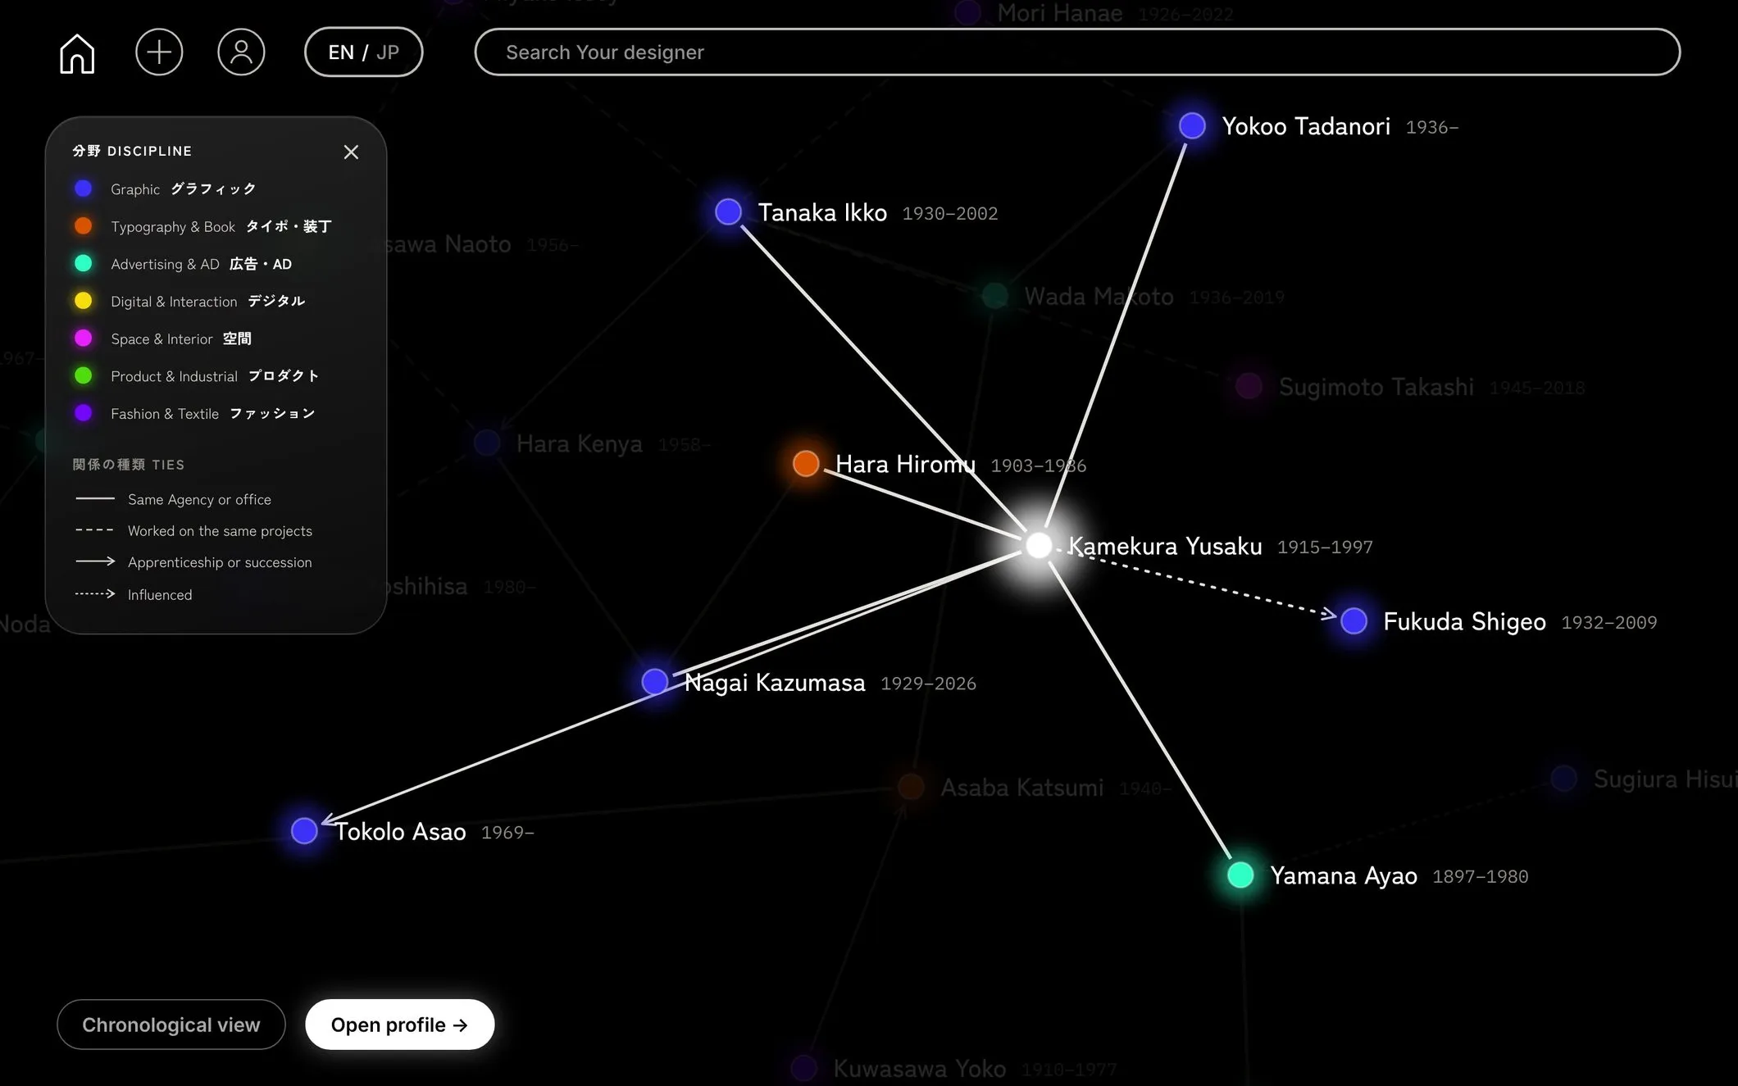Select the Yokoo Tadanori node
The height and width of the screenshot is (1086, 1738).
coord(1192,125)
